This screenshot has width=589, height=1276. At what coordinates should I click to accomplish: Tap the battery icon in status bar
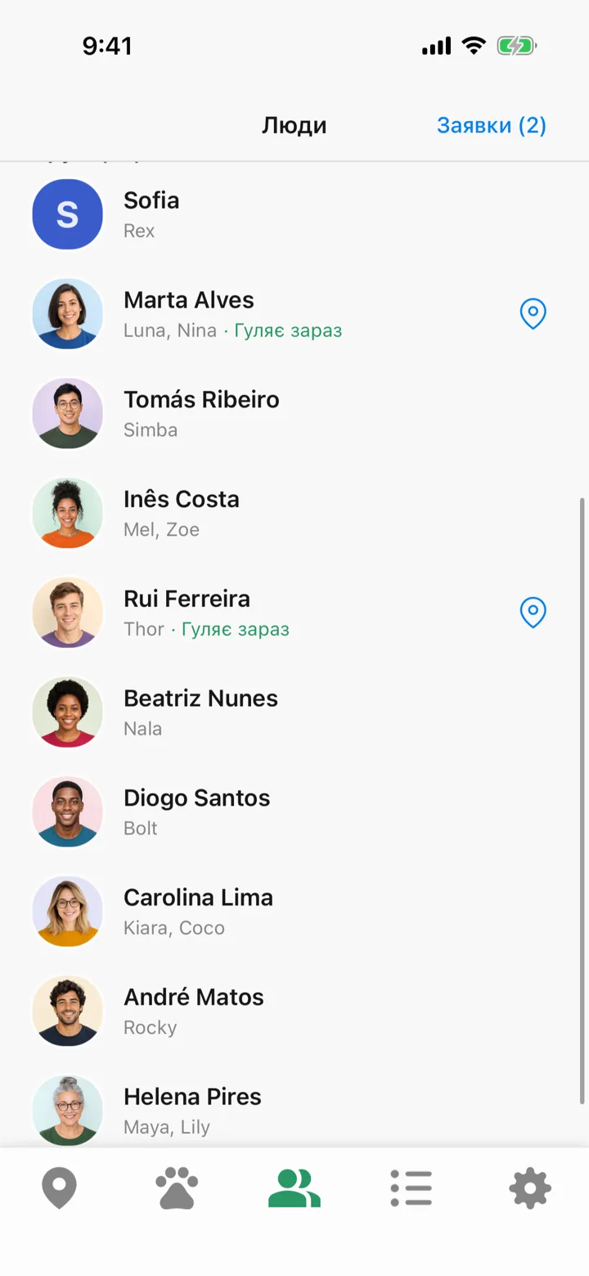tap(517, 46)
